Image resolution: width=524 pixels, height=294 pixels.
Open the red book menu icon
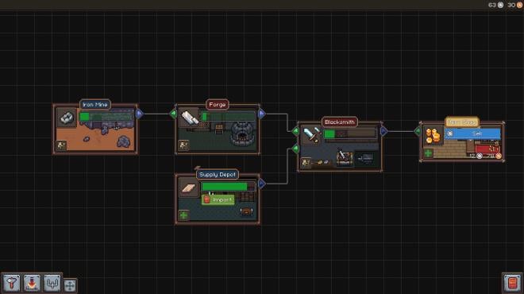coord(512,283)
